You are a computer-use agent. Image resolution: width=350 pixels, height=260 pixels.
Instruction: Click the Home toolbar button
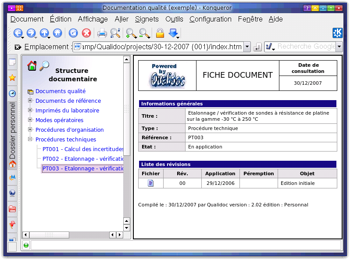[x=57, y=33]
